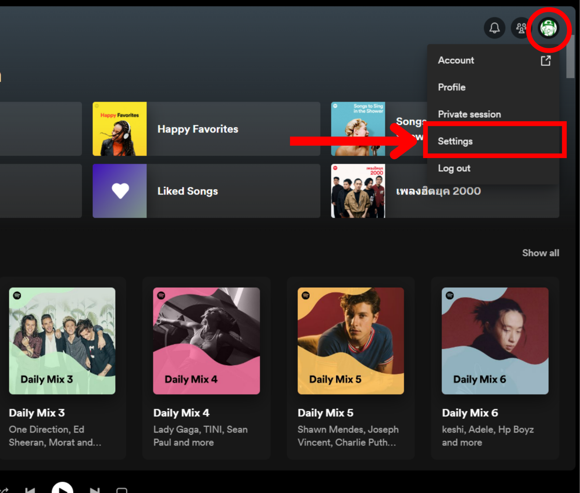Open the Friend Activity icon
580x493 pixels.
click(x=521, y=28)
